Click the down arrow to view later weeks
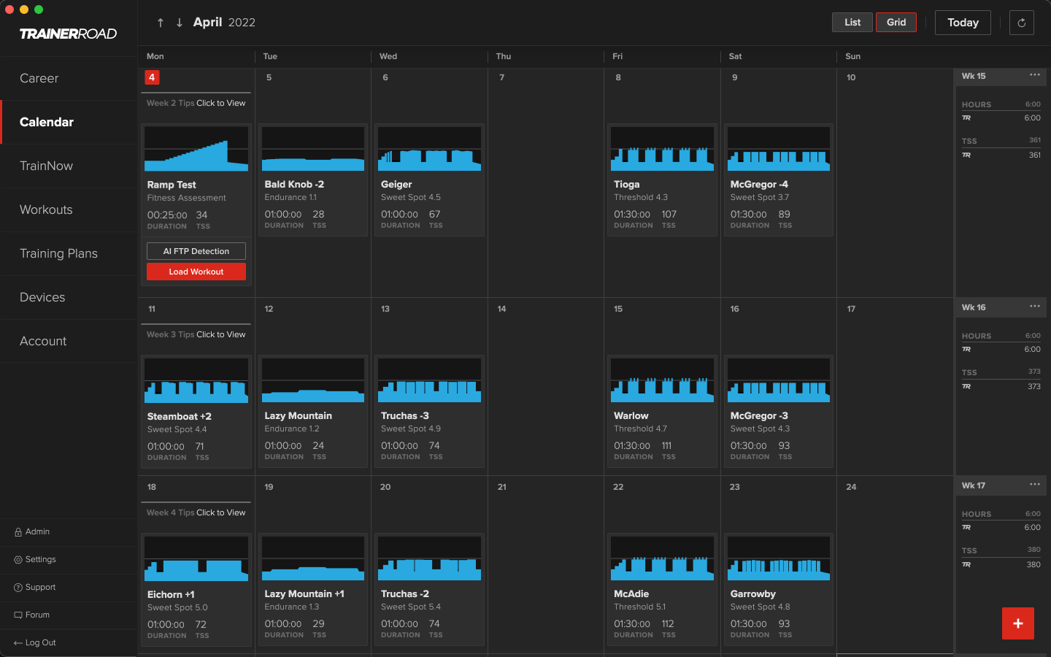Screen dimensions: 1051x657 coord(180,23)
